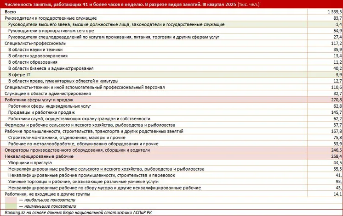This screenshot has width=343, height=216.
Task: Select "Продавцы и работники продаж" row
Action: coord(41,112)
